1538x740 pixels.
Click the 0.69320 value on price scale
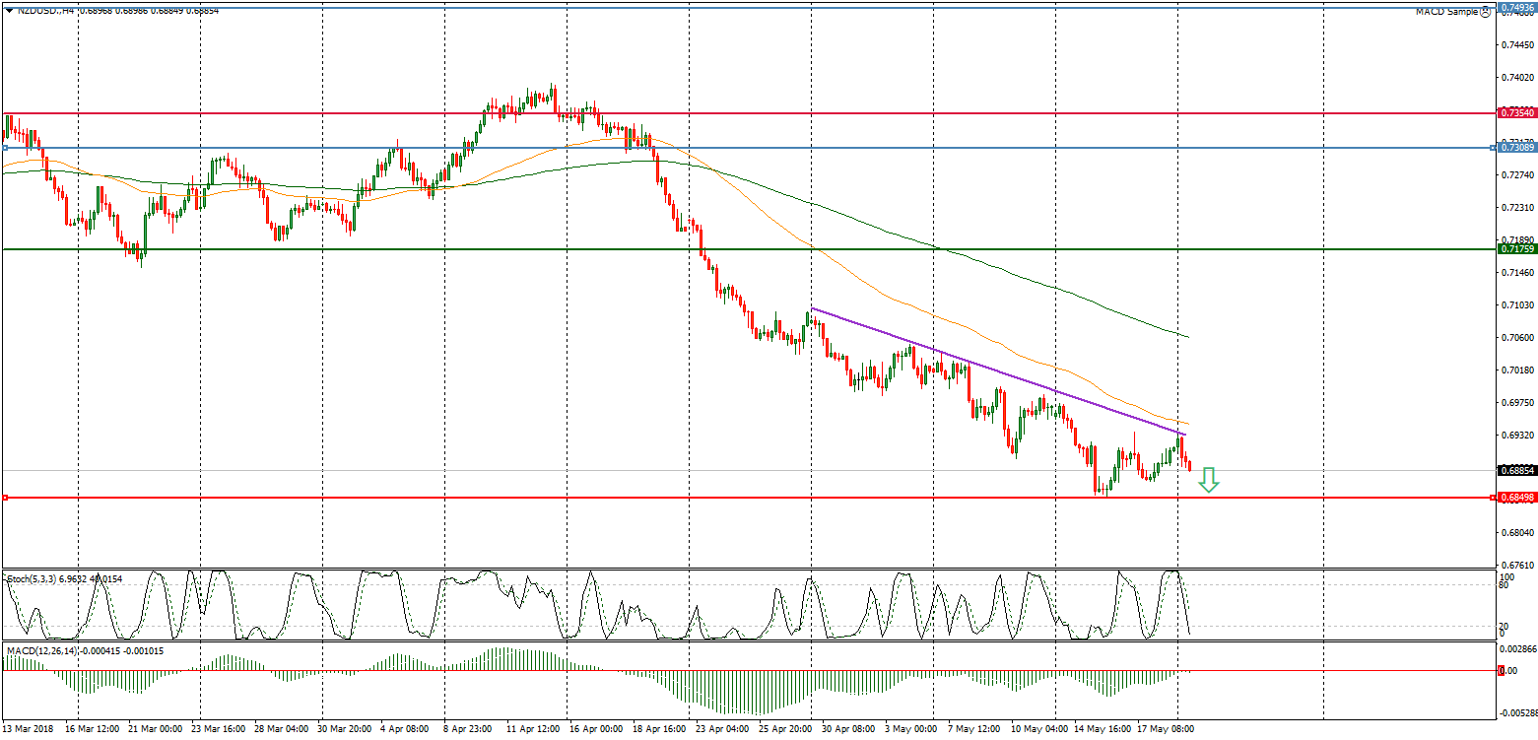tap(1517, 436)
